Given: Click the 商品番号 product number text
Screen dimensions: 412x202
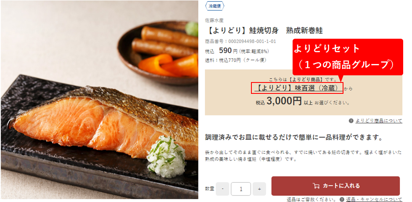Looking at the screenshot, I should pos(240,41).
